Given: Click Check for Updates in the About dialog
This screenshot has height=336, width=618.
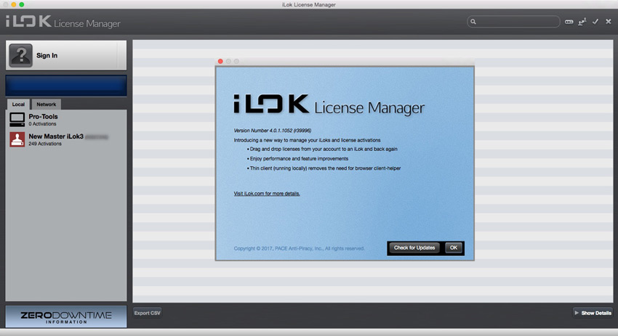Looking at the screenshot, I should tap(414, 248).
